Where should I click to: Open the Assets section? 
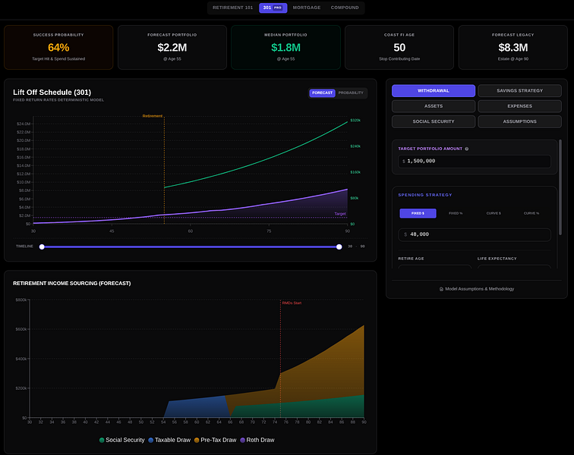pos(434,106)
